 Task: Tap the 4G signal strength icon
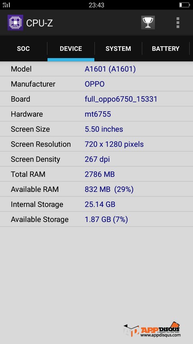pos(6,5)
